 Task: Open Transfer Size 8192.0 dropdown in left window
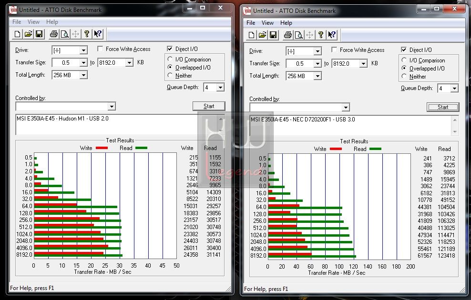(x=130, y=62)
